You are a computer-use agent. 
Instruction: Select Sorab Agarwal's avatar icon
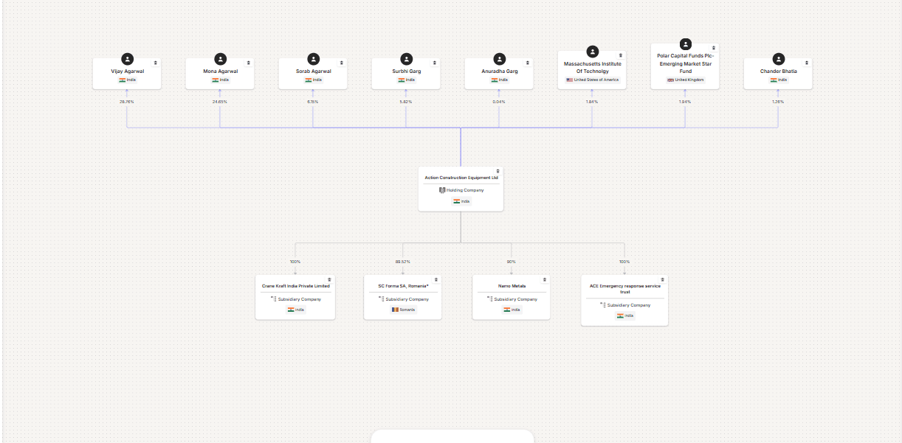[x=312, y=60]
